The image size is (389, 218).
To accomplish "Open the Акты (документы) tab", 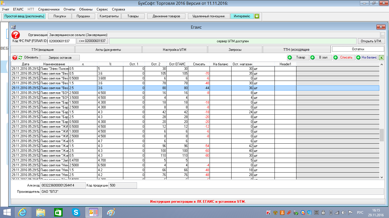I will point(108,50).
